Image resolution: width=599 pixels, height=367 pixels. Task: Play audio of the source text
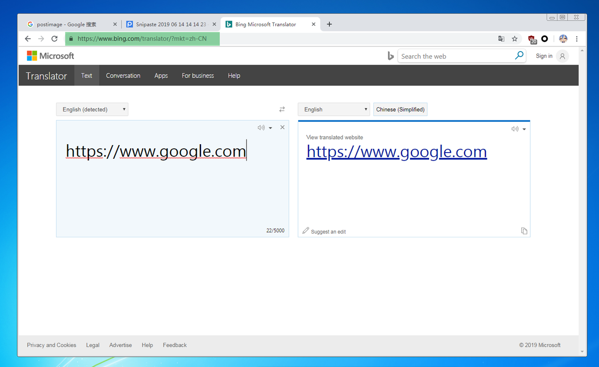(261, 127)
